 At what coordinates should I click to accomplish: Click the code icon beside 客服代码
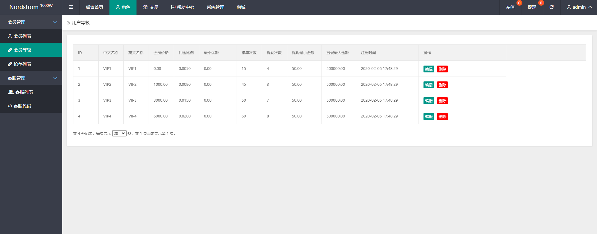[10, 106]
